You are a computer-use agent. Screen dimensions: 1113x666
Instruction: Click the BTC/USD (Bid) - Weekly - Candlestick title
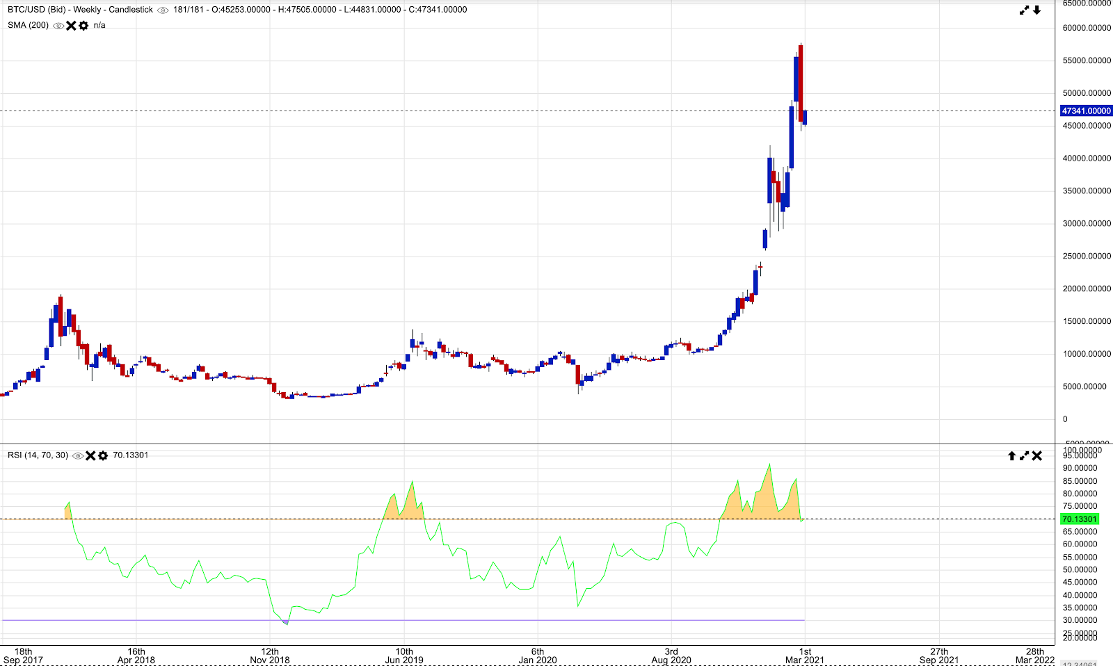pyautogui.click(x=80, y=10)
